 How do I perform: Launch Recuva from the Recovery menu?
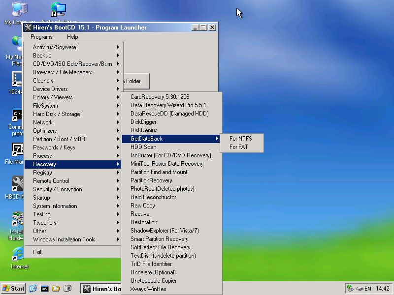point(171,214)
